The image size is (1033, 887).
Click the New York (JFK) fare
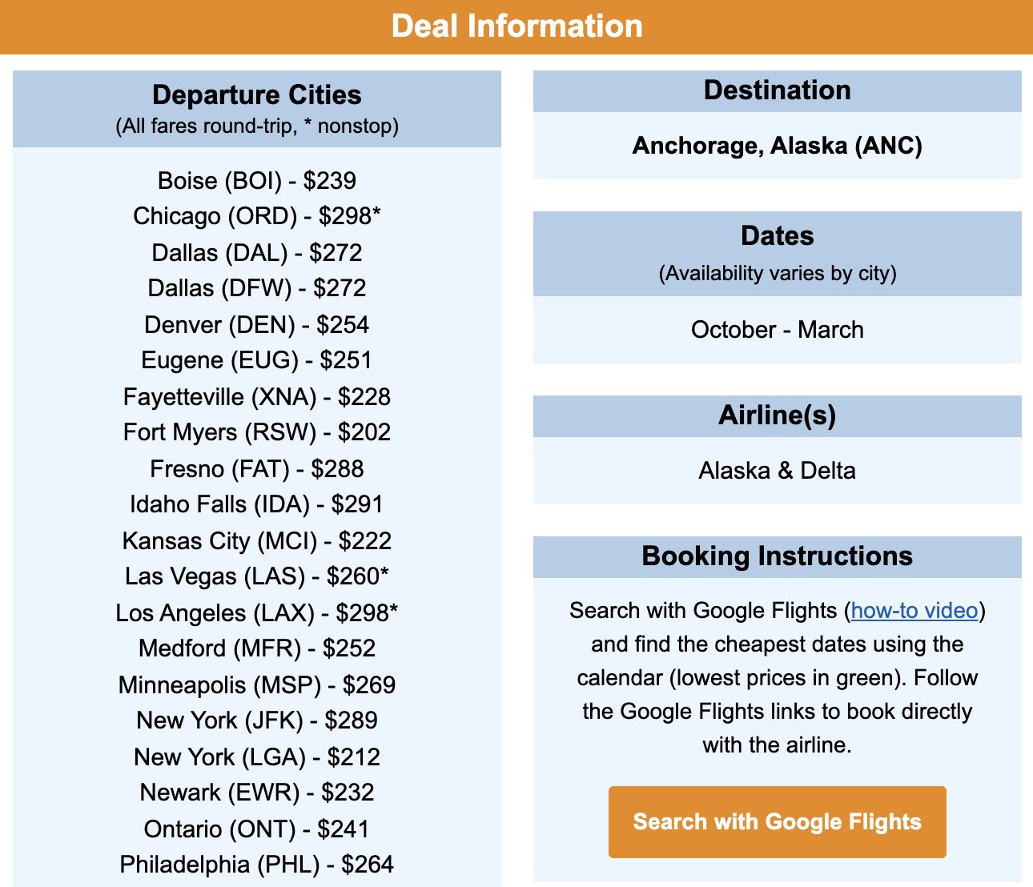click(x=256, y=720)
